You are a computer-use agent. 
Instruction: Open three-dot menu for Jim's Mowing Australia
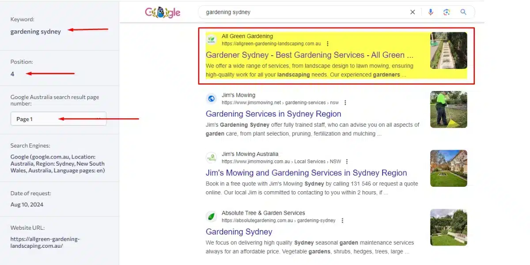pos(347,162)
